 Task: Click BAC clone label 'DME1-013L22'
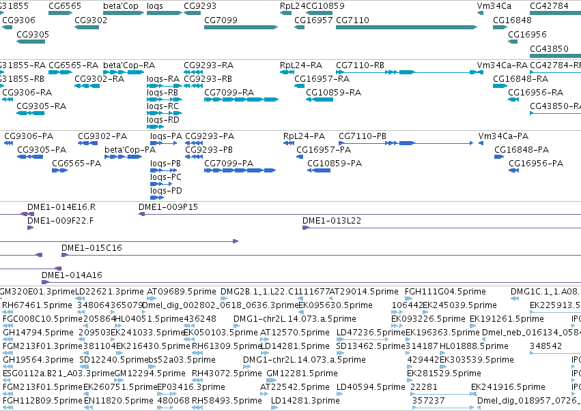tap(332, 221)
